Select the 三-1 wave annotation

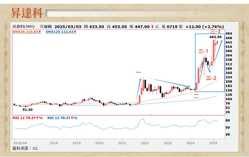coord(204,51)
